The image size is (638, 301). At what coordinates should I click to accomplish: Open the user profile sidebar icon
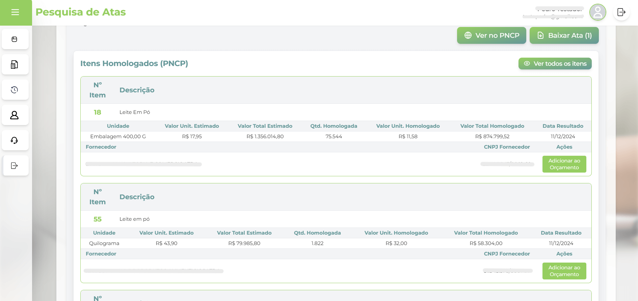tap(15, 115)
